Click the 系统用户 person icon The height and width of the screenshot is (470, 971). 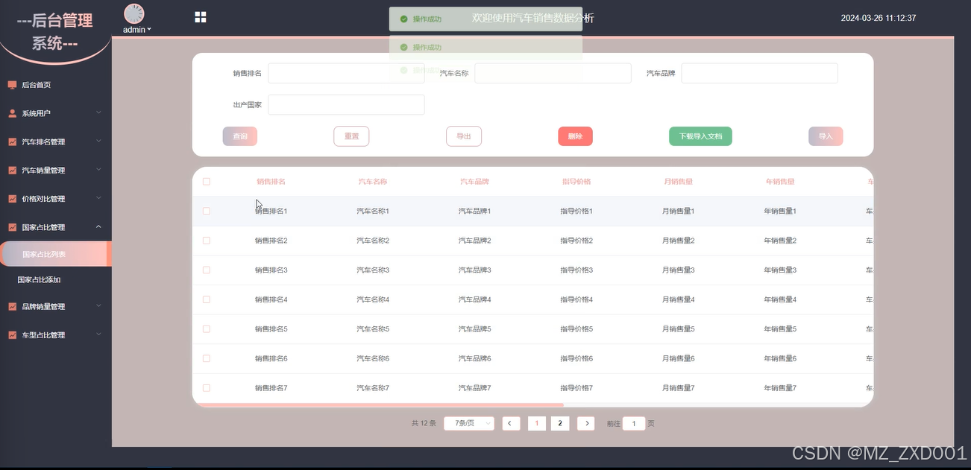(x=12, y=113)
